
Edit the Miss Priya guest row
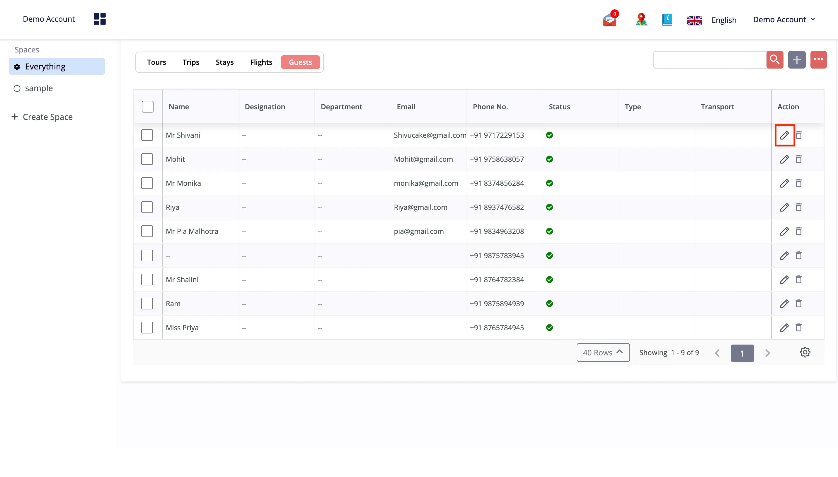(784, 328)
